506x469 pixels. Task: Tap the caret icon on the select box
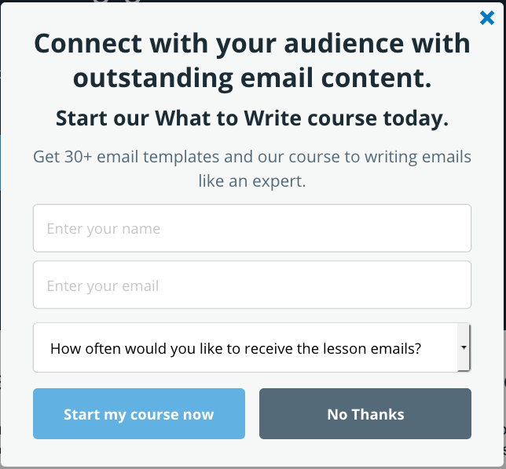(x=464, y=347)
